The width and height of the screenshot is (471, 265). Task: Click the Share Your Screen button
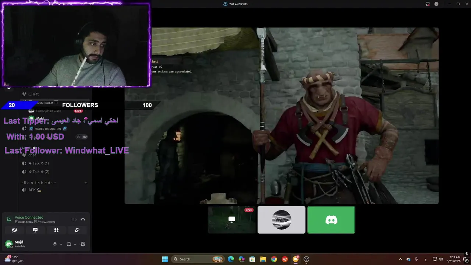(35, 230)
